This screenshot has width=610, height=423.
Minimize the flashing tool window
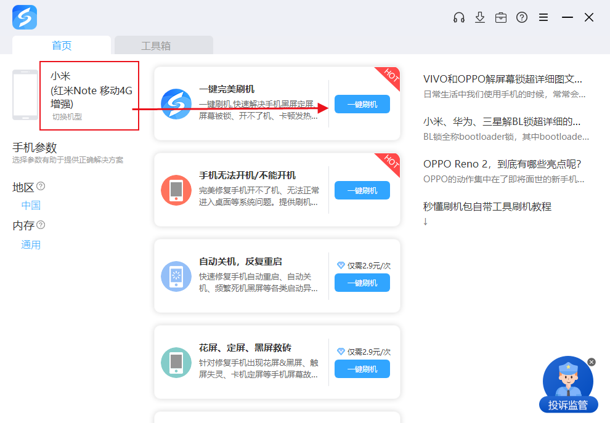[x=567, y=17]
